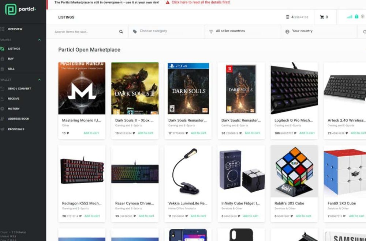Image resolution: width=366 pixels, height=241 pixels.
Task: Open the shopping cart icon
Action: click(322, 17)
